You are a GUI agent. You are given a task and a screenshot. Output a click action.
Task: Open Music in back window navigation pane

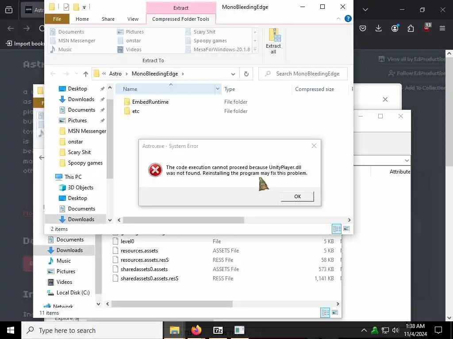(x=63, y=260)
